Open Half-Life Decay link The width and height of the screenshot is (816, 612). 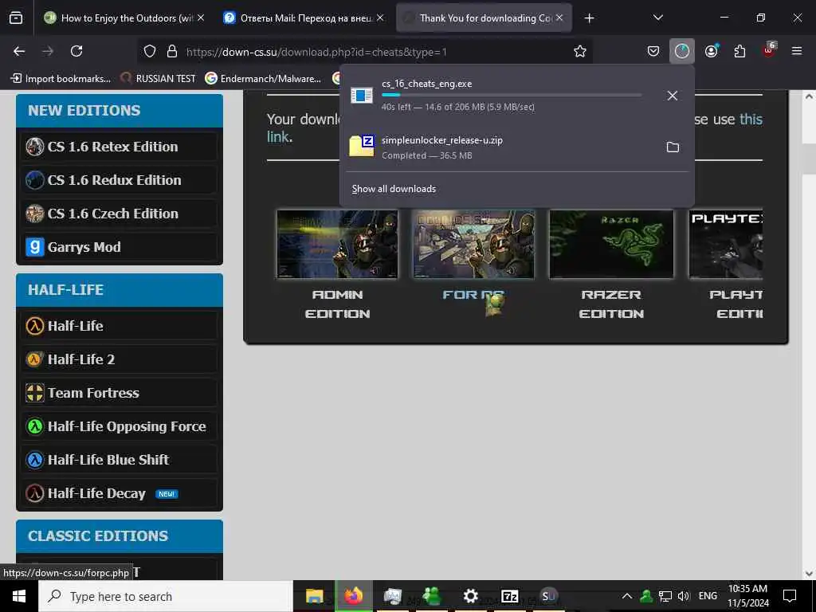point(120,492)
